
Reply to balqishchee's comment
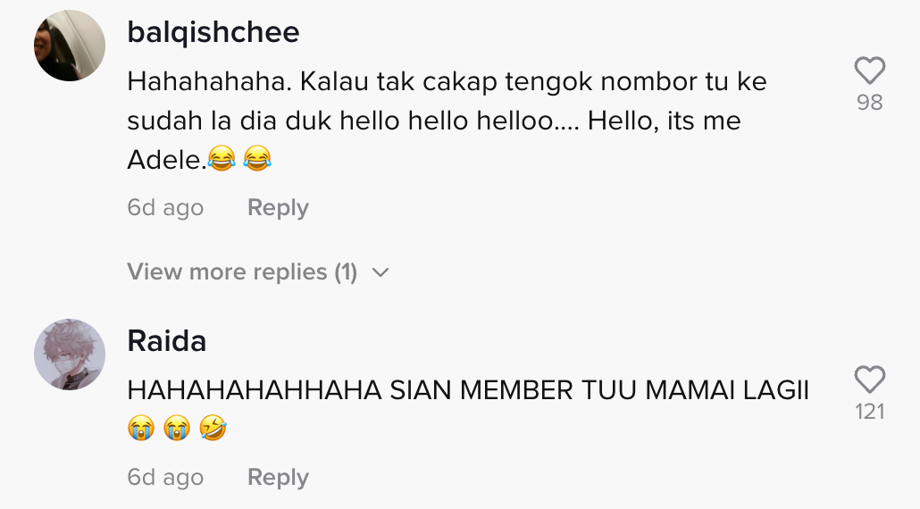point(278,208)
